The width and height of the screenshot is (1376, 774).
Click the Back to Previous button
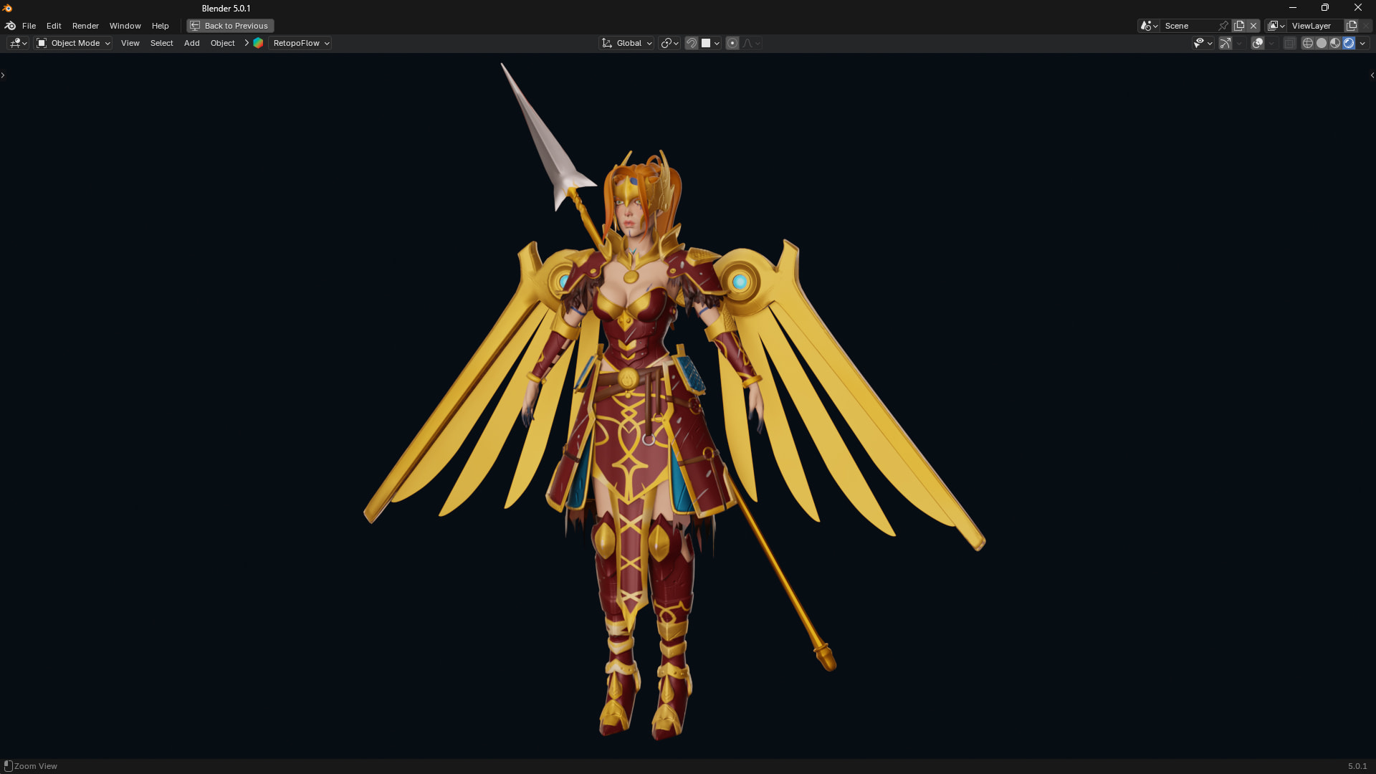pos(230,26)
